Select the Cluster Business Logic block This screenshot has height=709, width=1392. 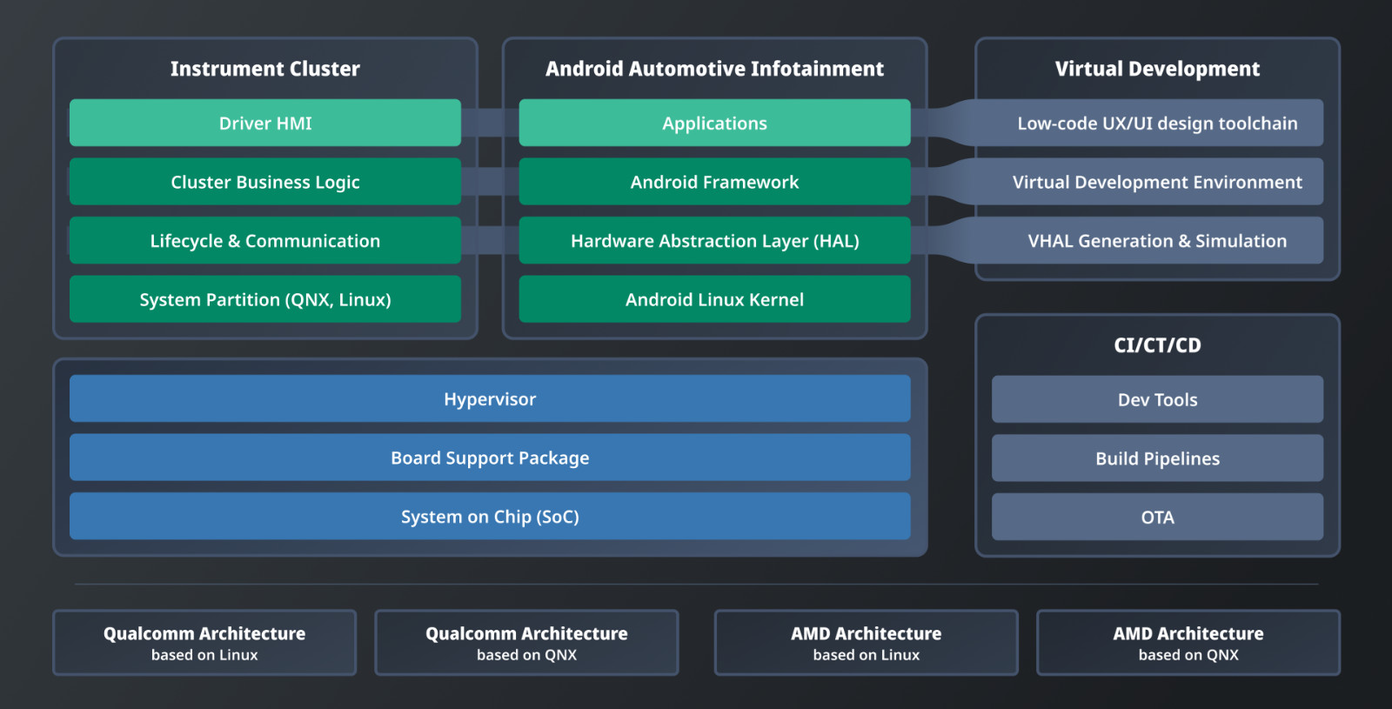tap(264, 182)
